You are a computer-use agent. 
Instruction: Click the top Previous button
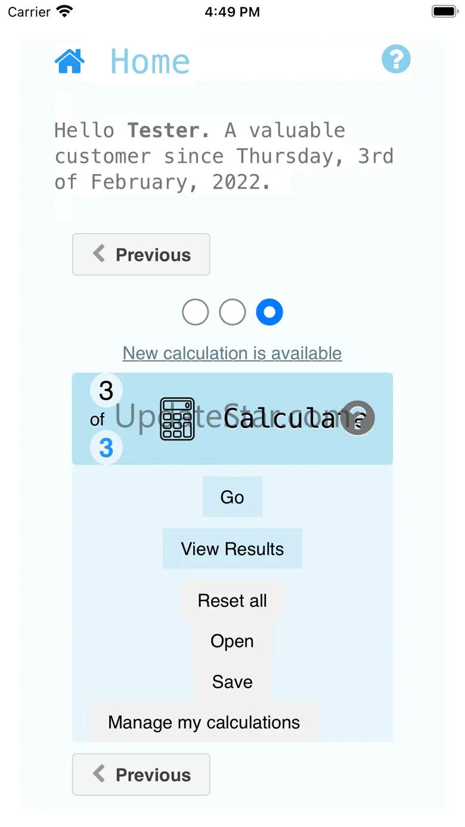[x=141, y=255]
